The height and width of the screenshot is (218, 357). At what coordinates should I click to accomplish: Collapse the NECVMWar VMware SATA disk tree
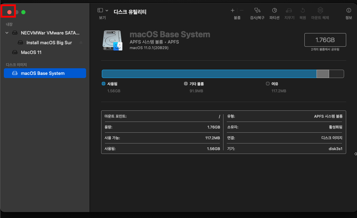coord(7,33)
